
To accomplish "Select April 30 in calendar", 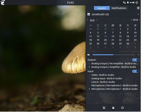I will pyautogui.click(x=128, y=44).
